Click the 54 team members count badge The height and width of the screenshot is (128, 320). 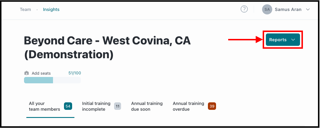(x=68, y=106)
